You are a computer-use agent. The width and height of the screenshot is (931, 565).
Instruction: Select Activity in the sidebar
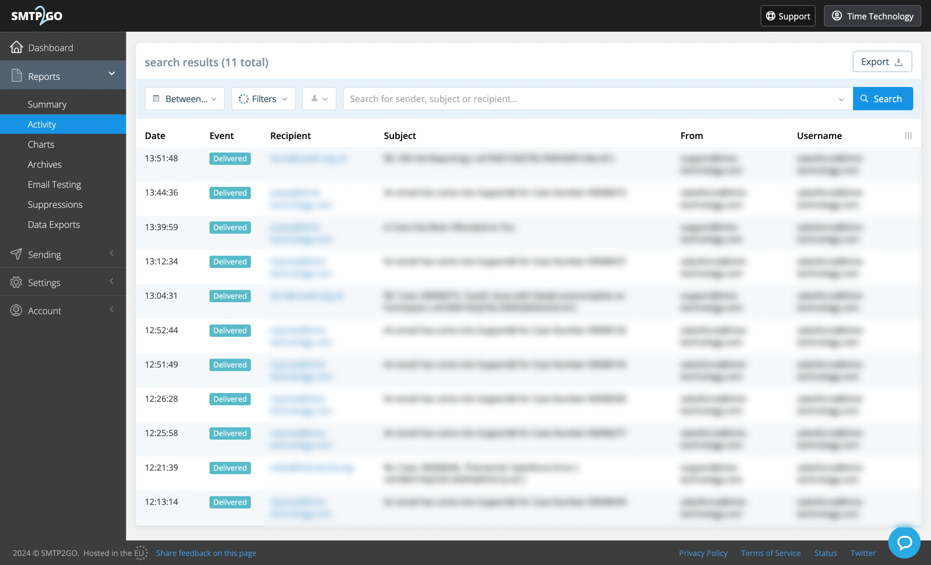63,124
